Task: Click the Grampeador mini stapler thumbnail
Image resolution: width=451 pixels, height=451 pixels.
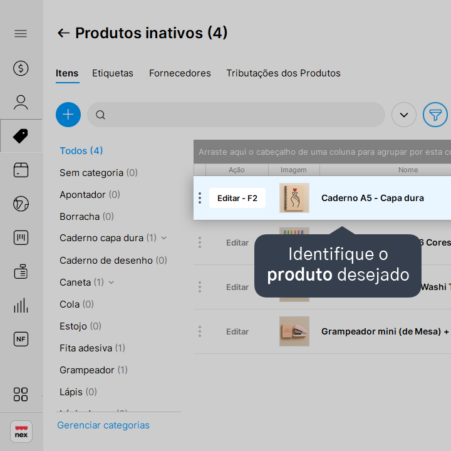Action: [x=294, y=331]
